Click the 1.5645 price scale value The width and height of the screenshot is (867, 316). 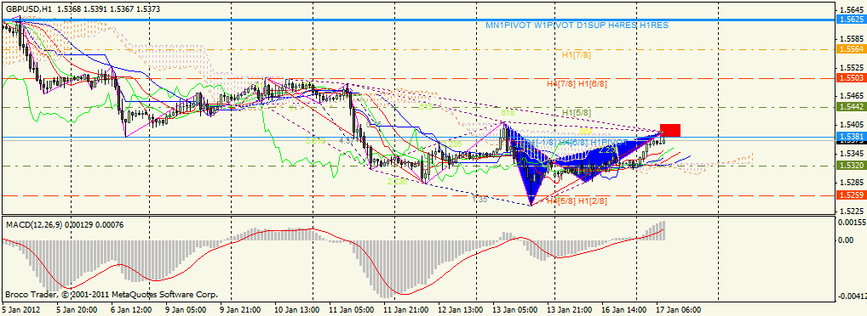(x=852, y=10)
